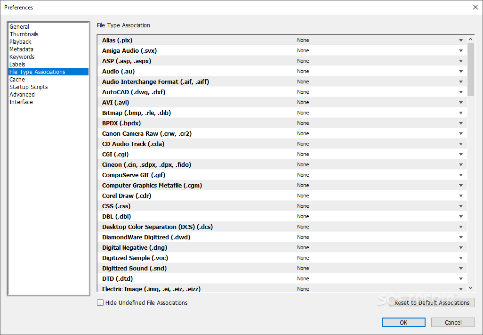Expand BPDX (.bpdx) association dropdown

coord(461,123)
